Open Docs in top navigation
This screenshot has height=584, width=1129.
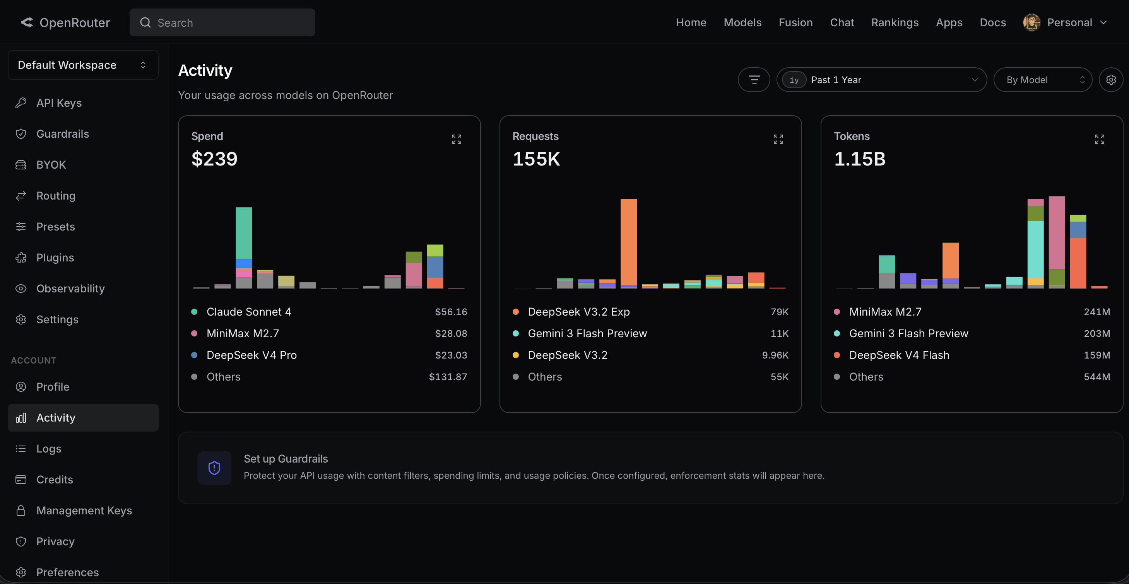click(x=993, y=22)
